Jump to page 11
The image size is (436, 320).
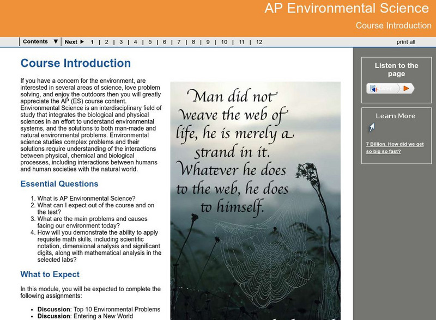(241, 42)
